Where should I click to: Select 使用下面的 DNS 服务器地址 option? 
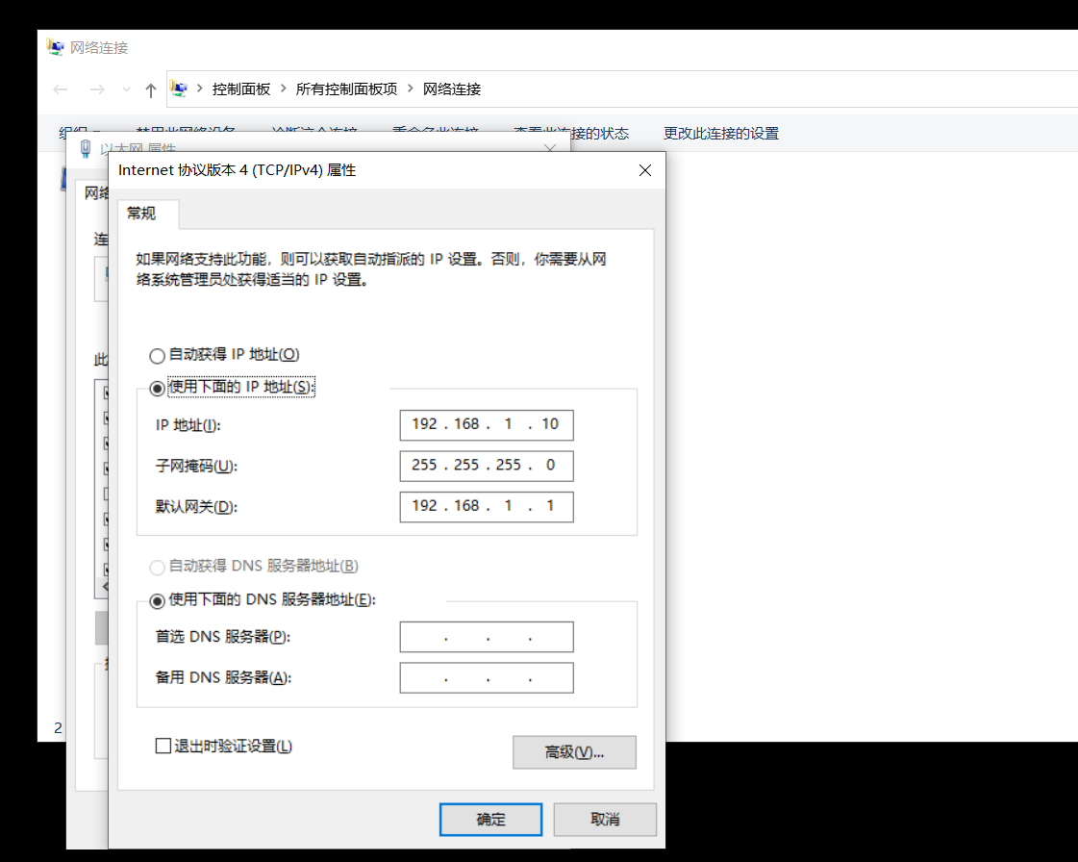pyautogui.click(x=158, y=600)
